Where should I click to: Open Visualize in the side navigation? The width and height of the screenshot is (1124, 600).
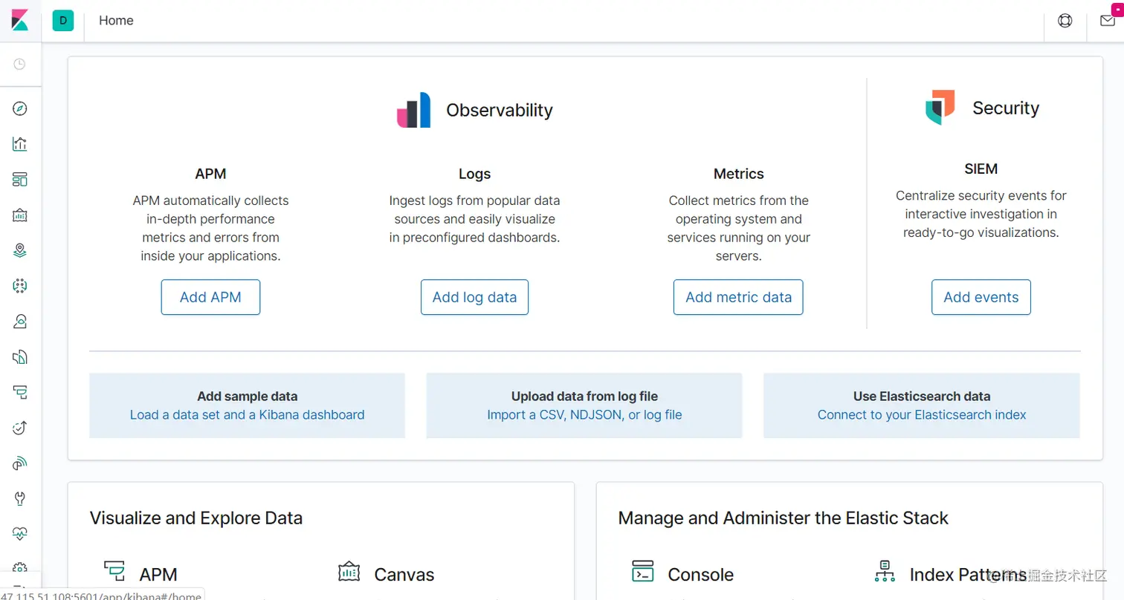(20, 144)
